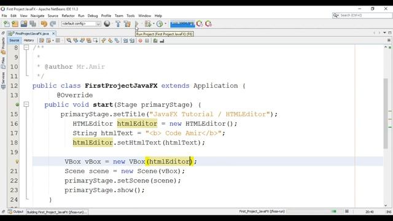393x221 pixels.
Task: Click the Redo toolbar icon
Action: 53,24
